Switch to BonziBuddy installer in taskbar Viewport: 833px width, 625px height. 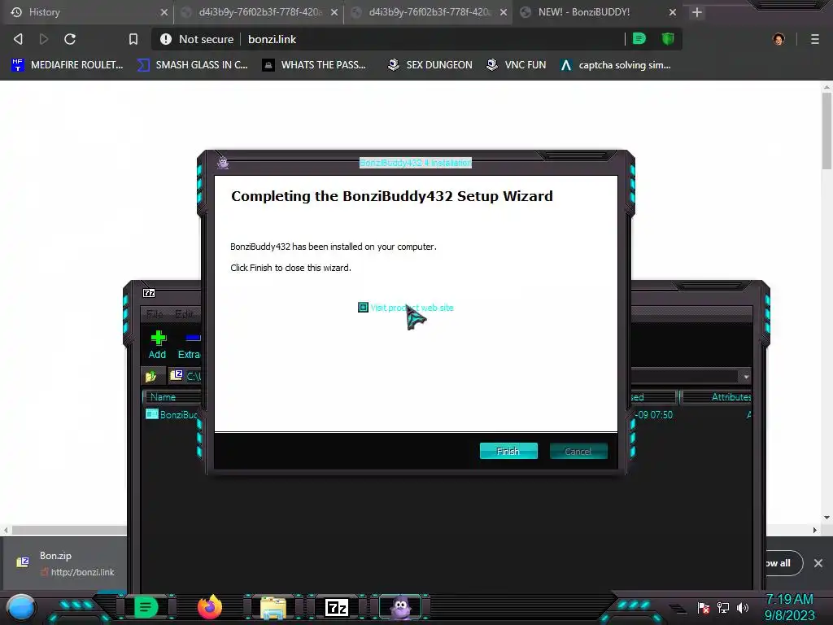coord(401,607)
